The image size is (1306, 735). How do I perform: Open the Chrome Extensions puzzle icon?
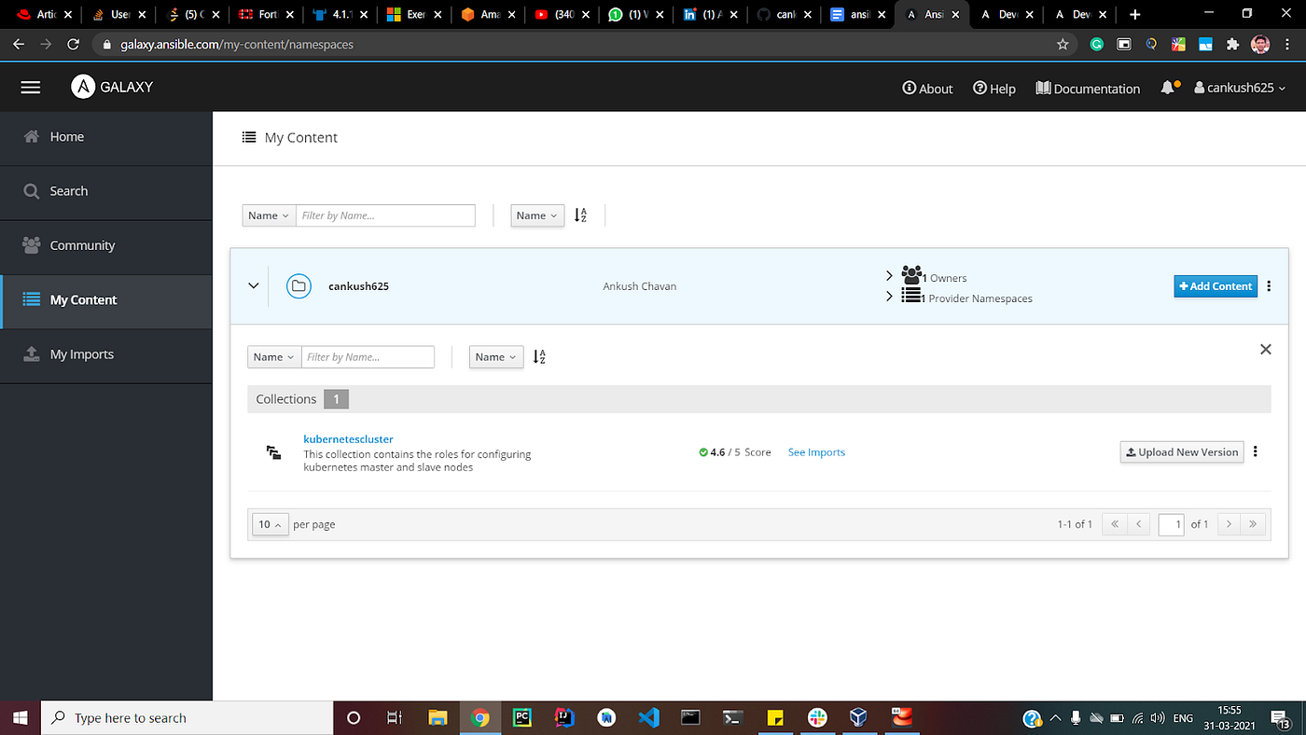point(1232,44)
